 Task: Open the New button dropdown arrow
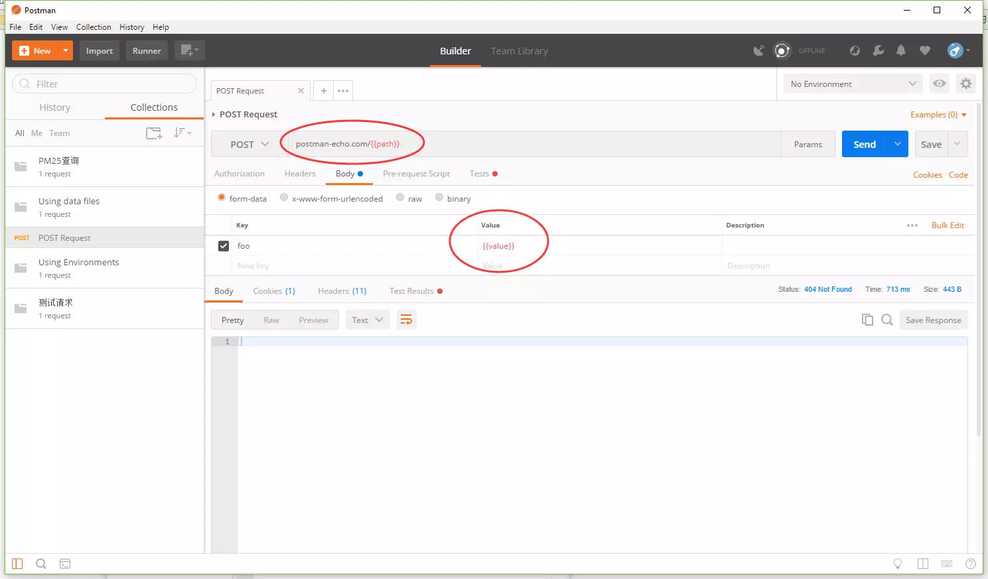point(66,50)
